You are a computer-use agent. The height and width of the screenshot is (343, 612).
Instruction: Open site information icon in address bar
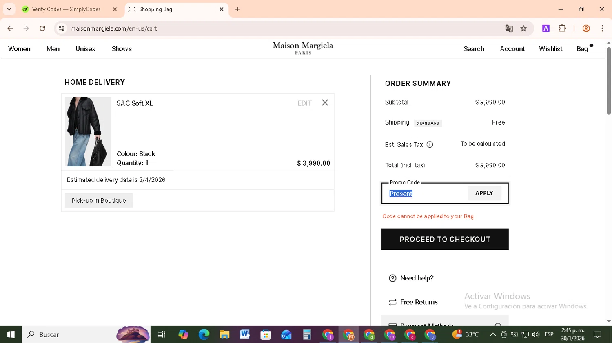tap(62, 28)
